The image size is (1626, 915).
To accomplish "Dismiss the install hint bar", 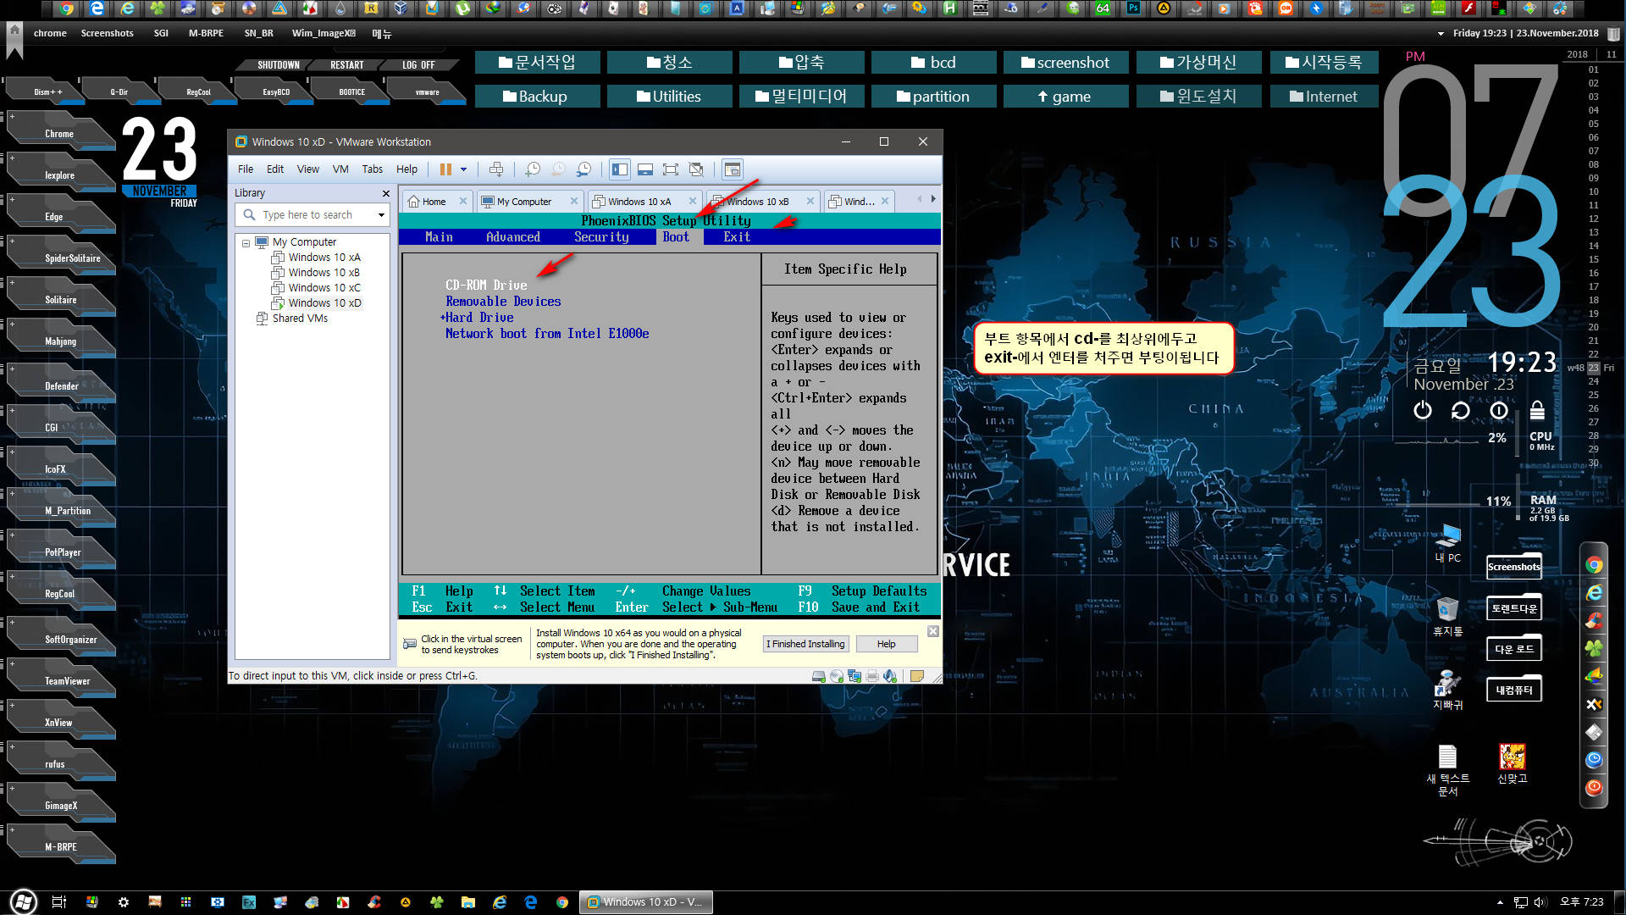I will tap(932, 631).
